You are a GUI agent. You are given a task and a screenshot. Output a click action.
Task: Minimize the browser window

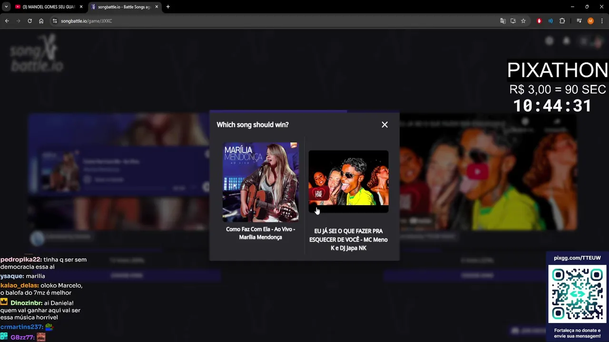pyautogui.click(x=572, y=7)
